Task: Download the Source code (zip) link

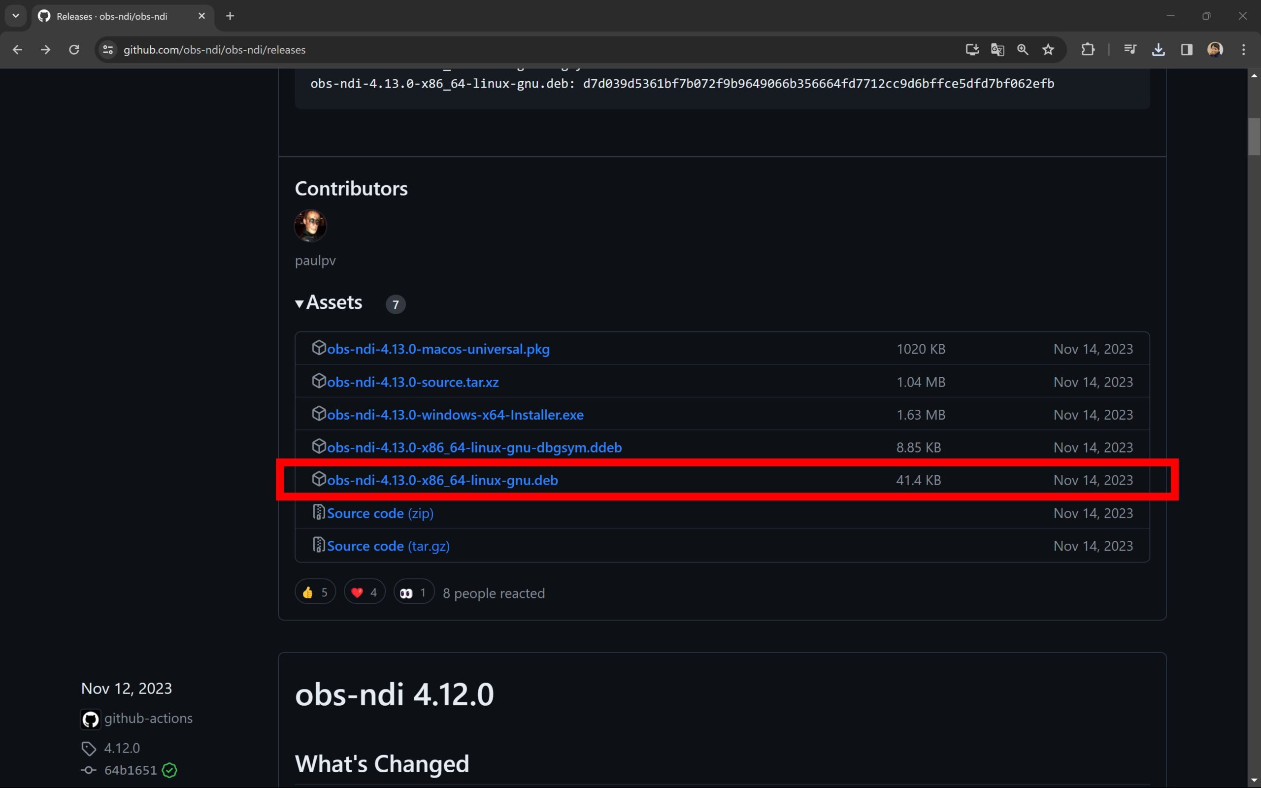Action: tap(380, 513)
